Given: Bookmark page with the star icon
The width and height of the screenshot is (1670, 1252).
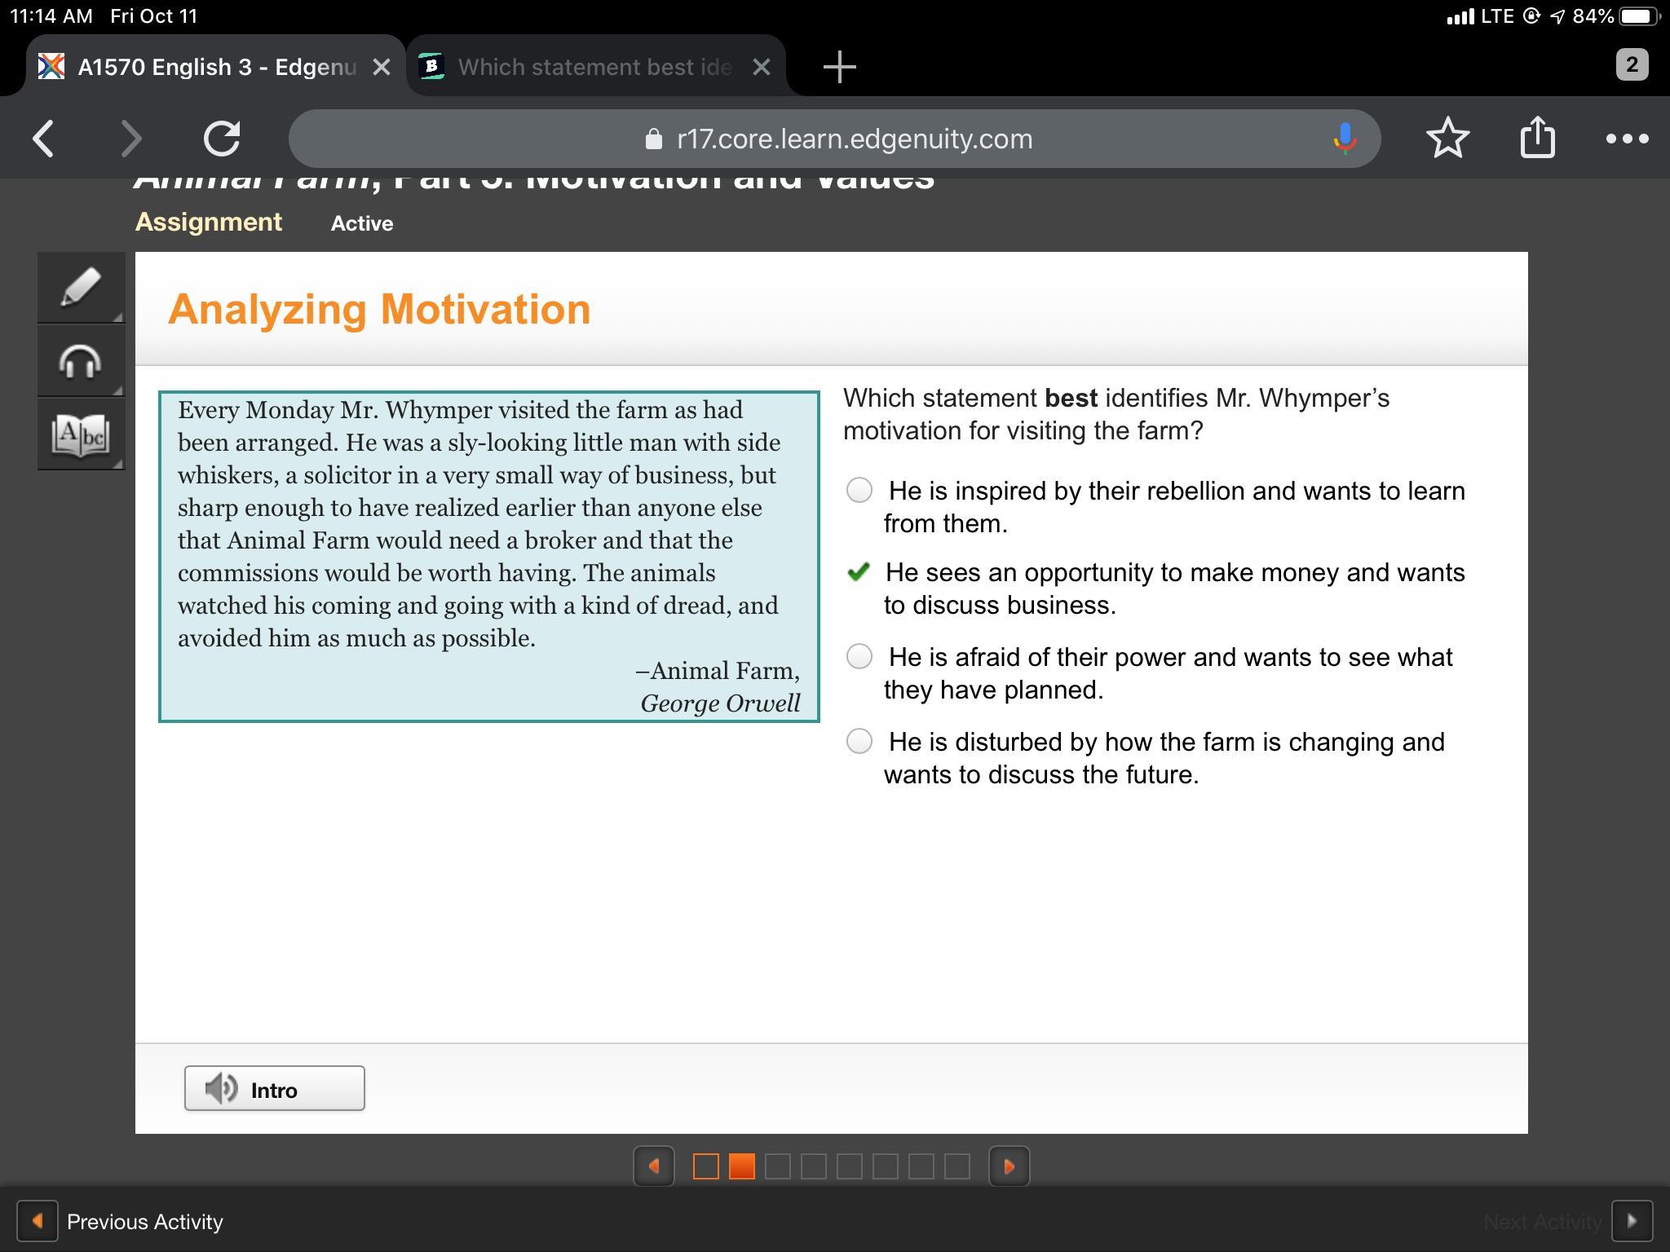Looking at the screenshot, I should (x=1447, y=138).
